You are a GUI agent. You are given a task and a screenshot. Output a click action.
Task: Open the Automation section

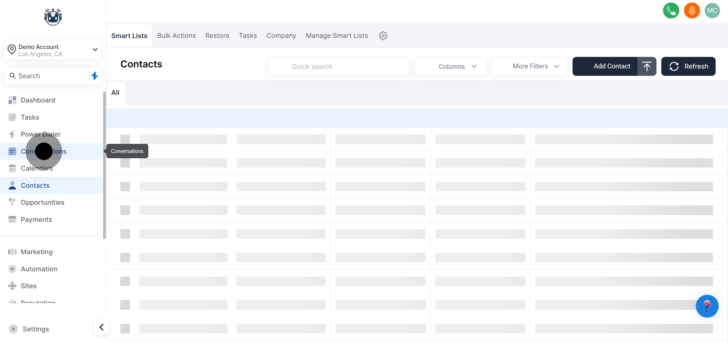click(x=39, y=269)
